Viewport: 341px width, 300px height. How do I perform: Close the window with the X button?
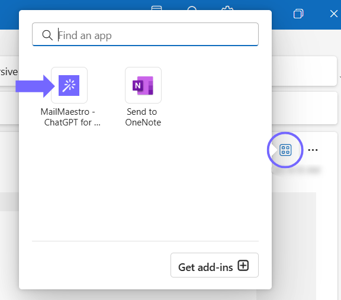334,14
